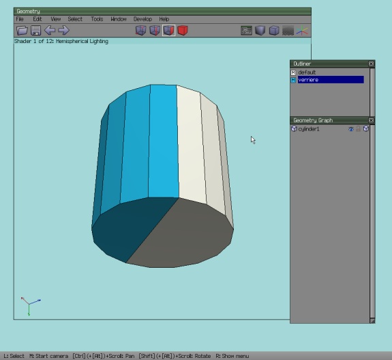This screenshot has width=392, height=360.
Task: Toggle the cylinder1 lock icon
Action: (x=358, y=129)
